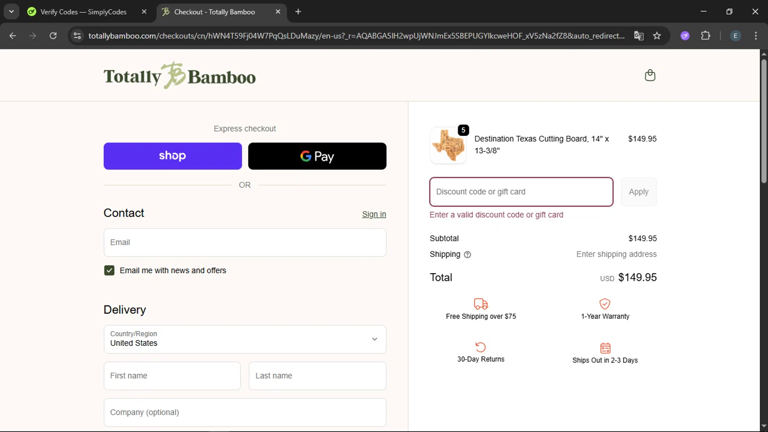This screenshot has width=768, height=432.
Task: Uncheck Email me with news and offers
Action: 109,271
